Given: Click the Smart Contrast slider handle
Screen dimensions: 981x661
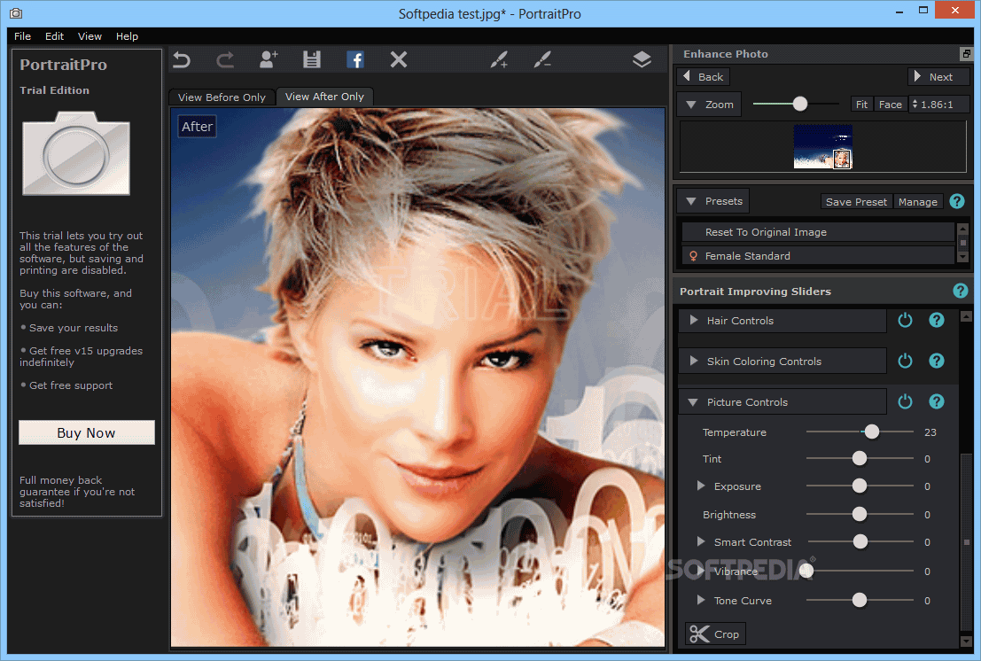Looking at the screenshot, I should click(860, 541).
